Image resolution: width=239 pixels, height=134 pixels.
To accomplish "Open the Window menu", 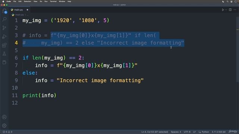I will (x=62, y=1).
